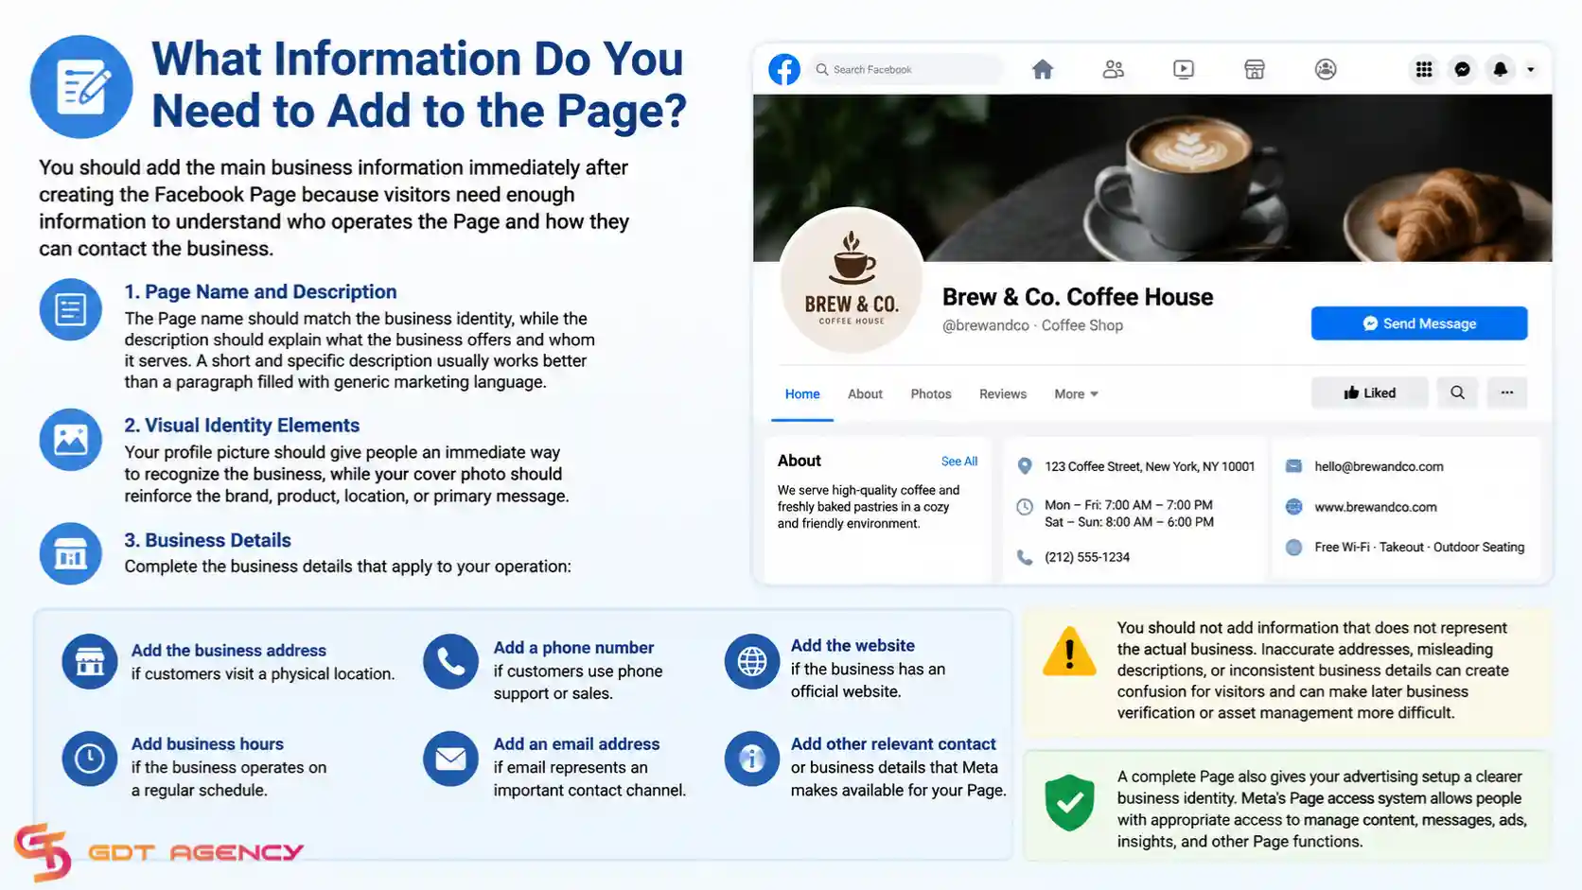Click the @brewandco handle text

(x=985, y=325)
